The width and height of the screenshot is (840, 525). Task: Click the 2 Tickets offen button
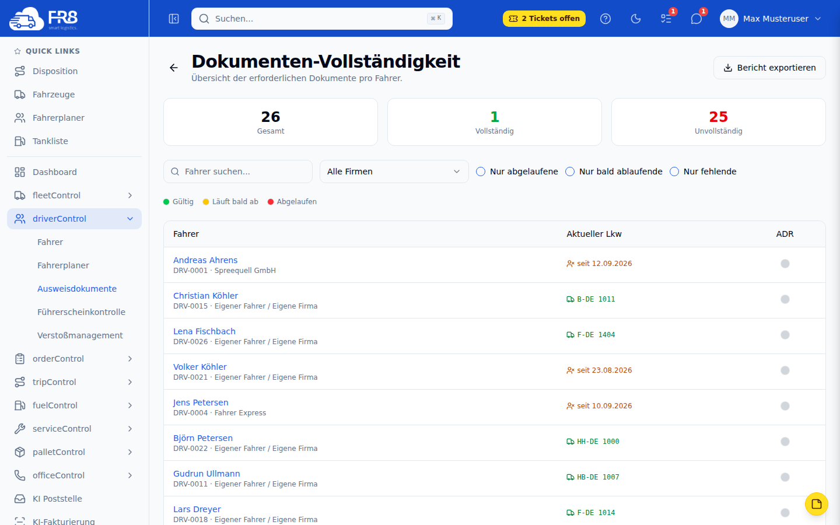pos(544,19)
